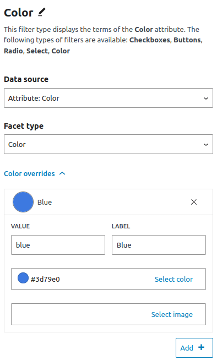Click the VALUE input field containing blue

58,245
